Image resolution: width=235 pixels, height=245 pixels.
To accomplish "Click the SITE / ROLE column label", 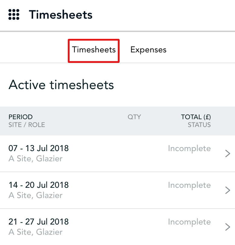I will (x=27, y=125).
